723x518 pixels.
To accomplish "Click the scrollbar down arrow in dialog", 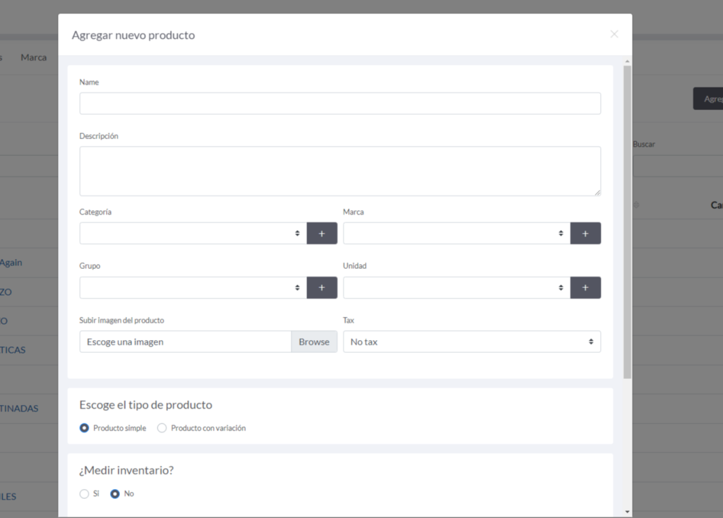I will tap(628, 511).
